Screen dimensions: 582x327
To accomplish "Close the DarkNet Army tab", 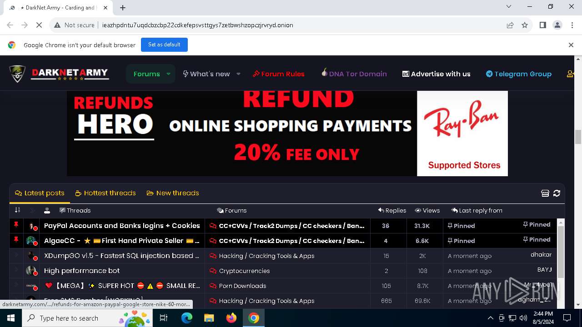I will click(x=106, y=8).
